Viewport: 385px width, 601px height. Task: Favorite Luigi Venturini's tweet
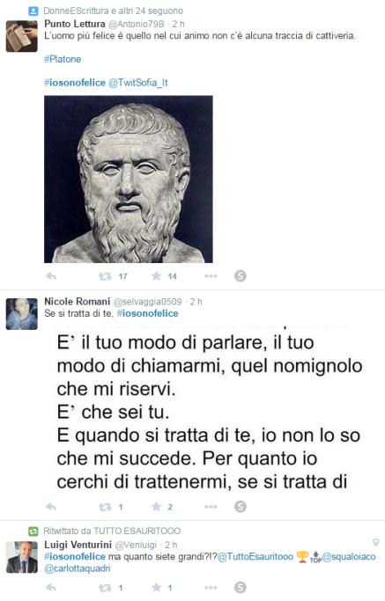click(156, 587)
